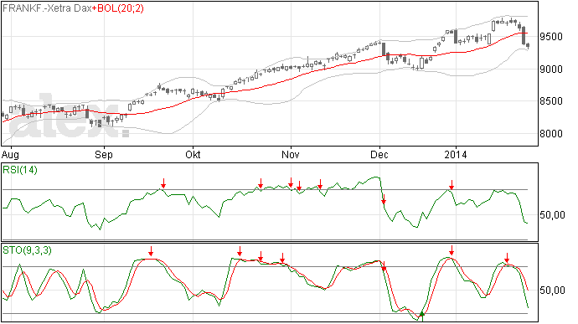Click the Nov date axis label

tap(291, 154)
